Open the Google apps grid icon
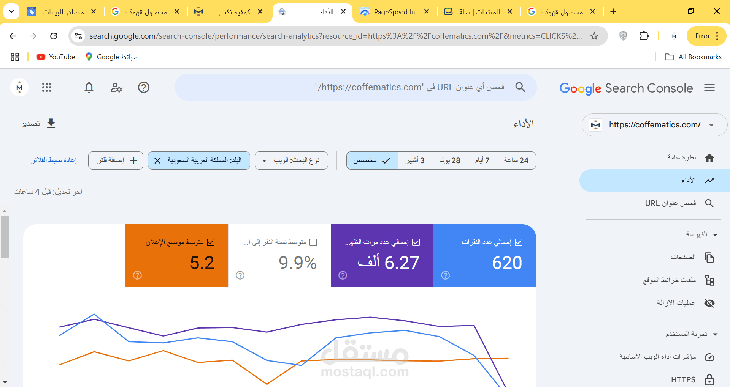Viewport: 730px width, 387px height. coord(47,88)
